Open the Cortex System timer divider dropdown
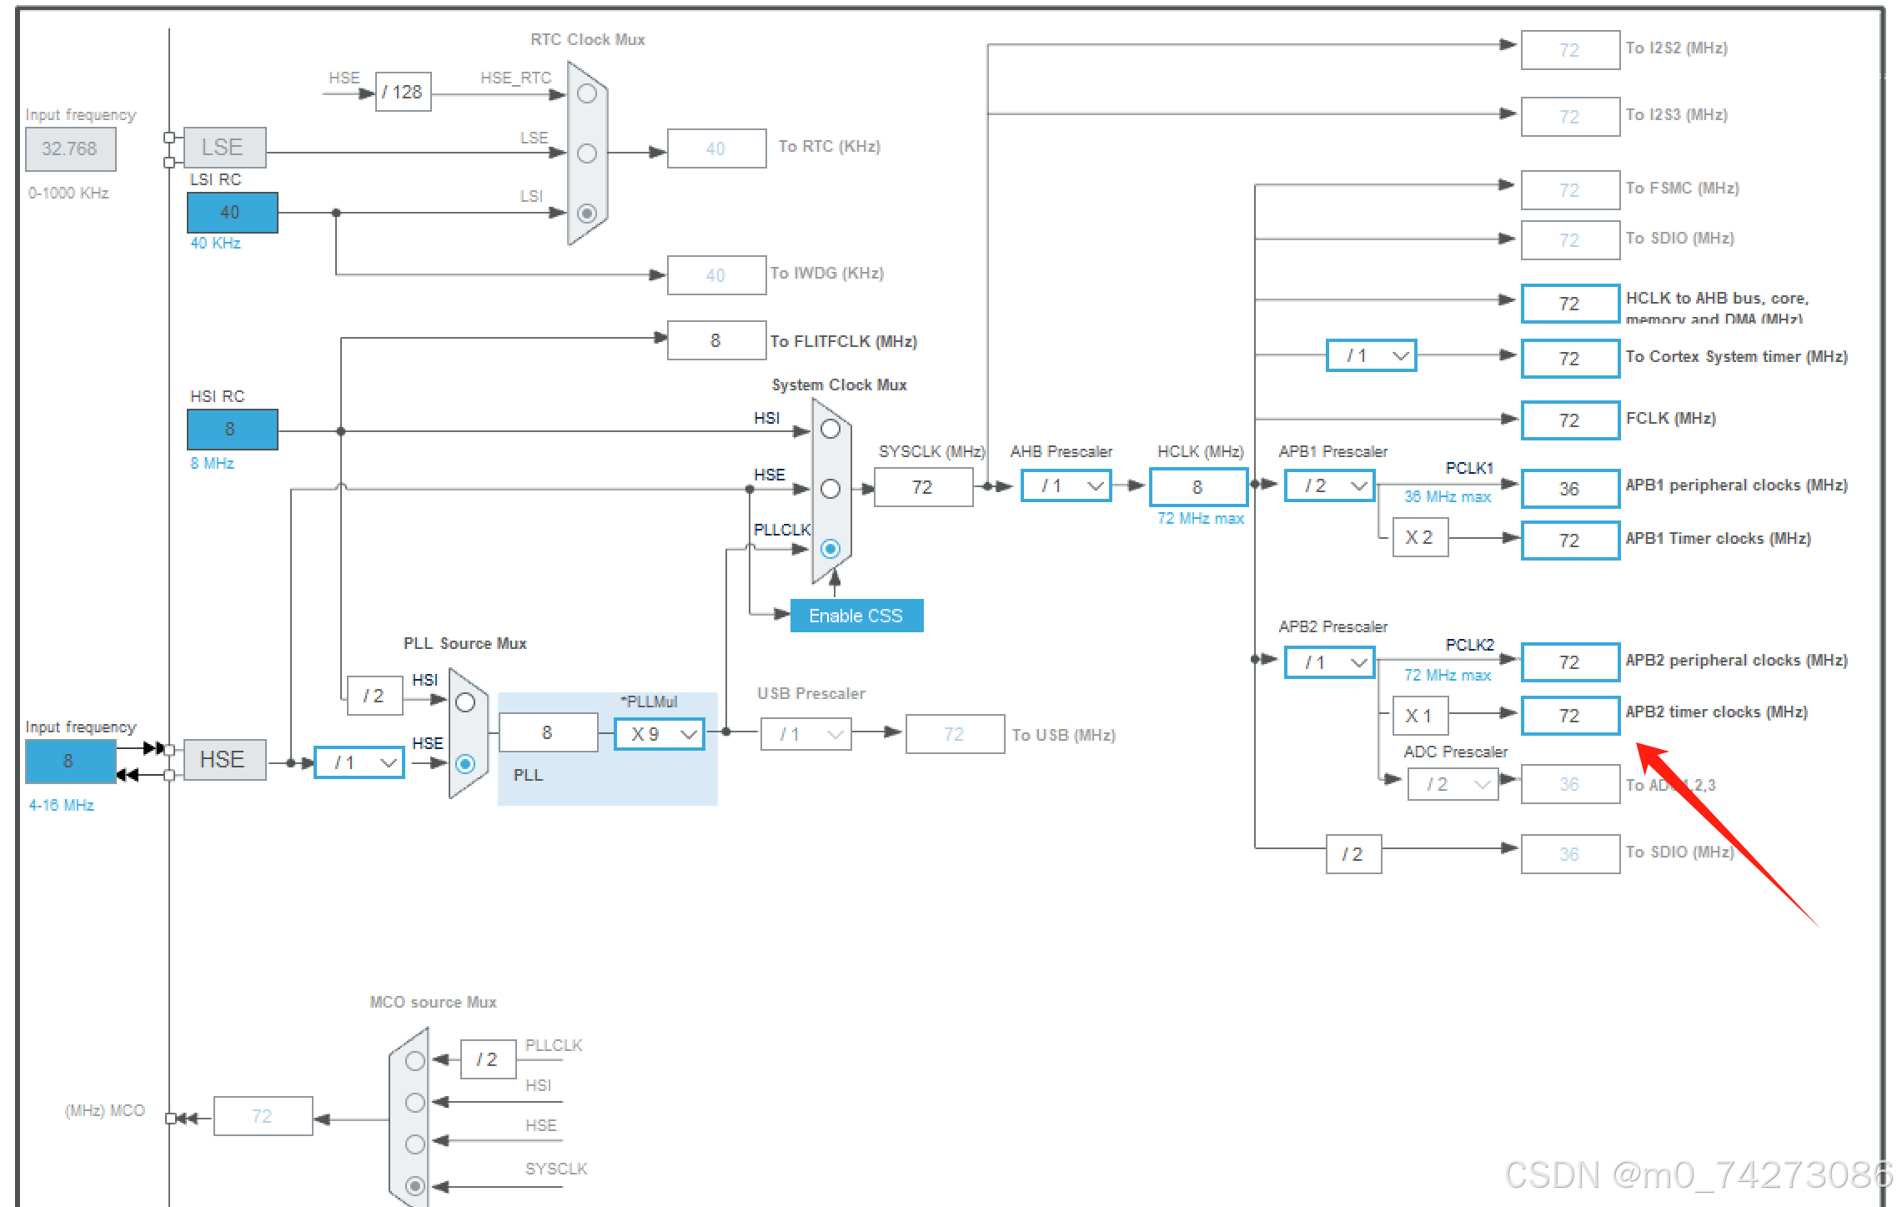Viewport: 1897px width, 1207px height. click(1372, 356)
